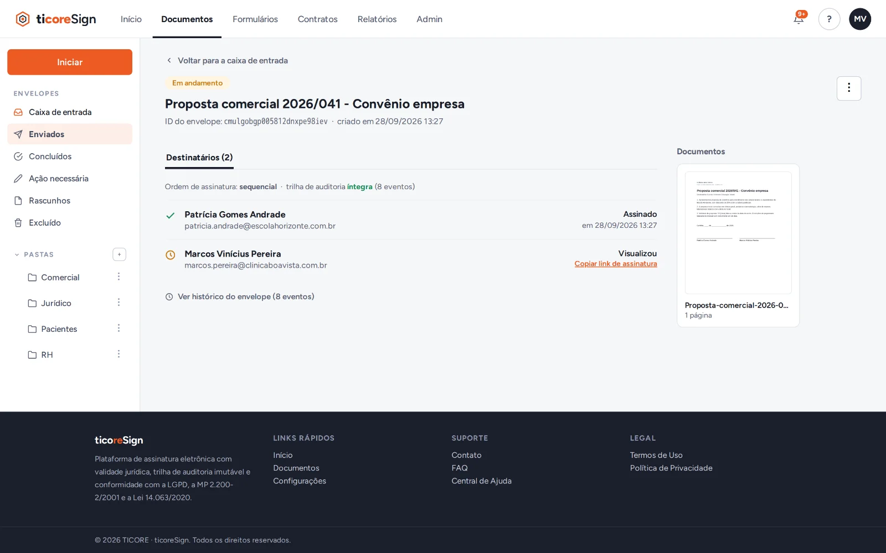
Task: Open Relatórios in top navigation
Action: 377,19
